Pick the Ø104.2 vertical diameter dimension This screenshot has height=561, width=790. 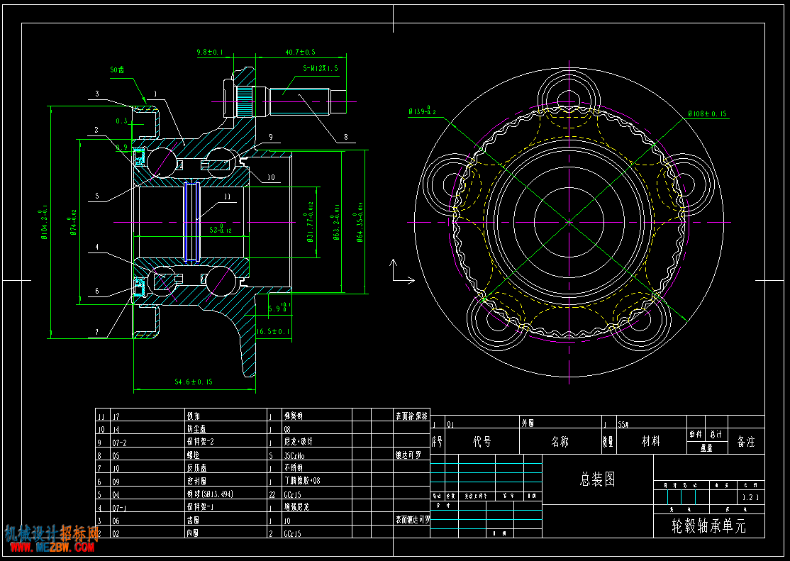click(45, 222)
